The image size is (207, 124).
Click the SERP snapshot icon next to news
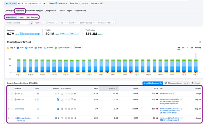(x=23, y=99)
